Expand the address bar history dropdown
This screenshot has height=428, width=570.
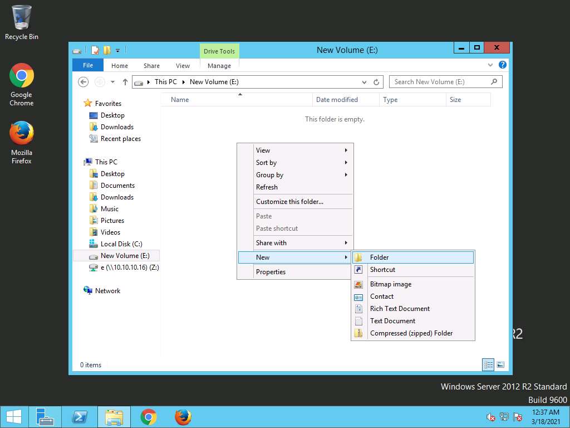click(x=364, y=82)
